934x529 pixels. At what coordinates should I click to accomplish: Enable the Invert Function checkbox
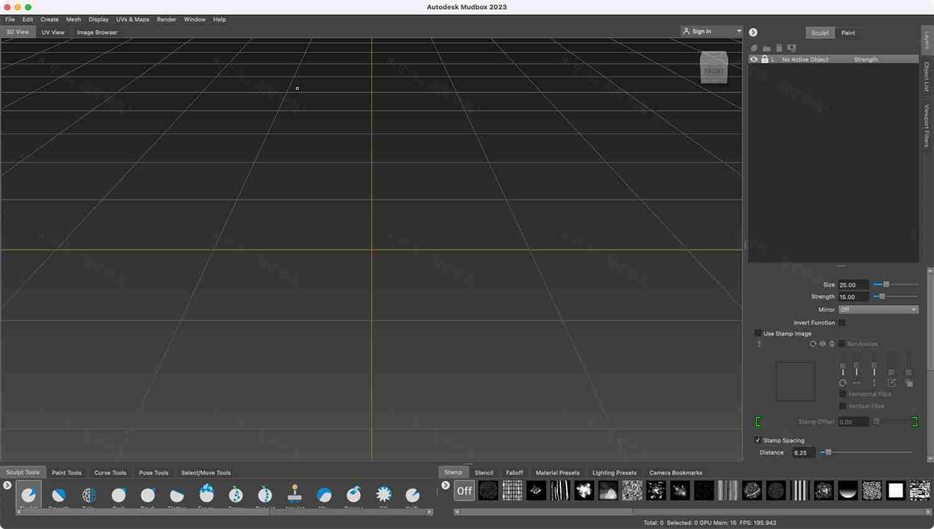pos(842,322)
